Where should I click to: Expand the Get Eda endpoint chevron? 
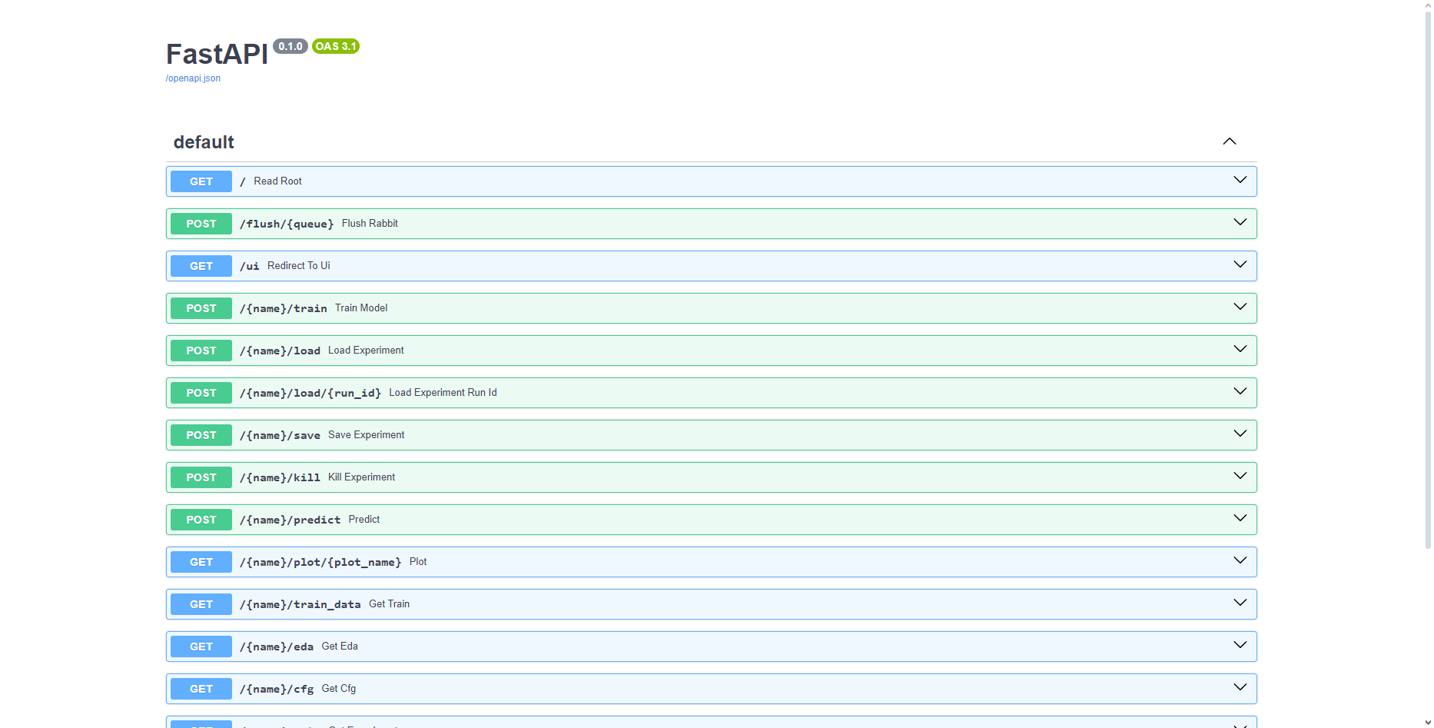1240,645
